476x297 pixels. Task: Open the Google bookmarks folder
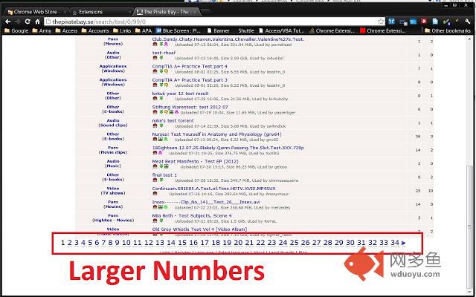[16, 30]
